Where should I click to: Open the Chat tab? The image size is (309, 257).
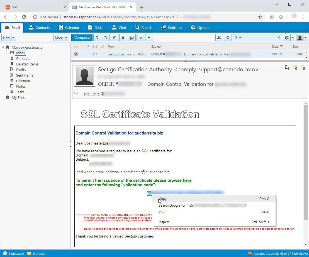click(x=119, y=28)
